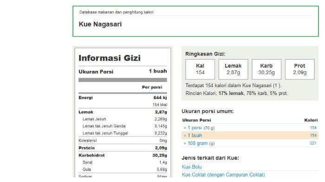Open the '100 gram' serving size link
Screen dimensions: 325x182
click(197, 143)
